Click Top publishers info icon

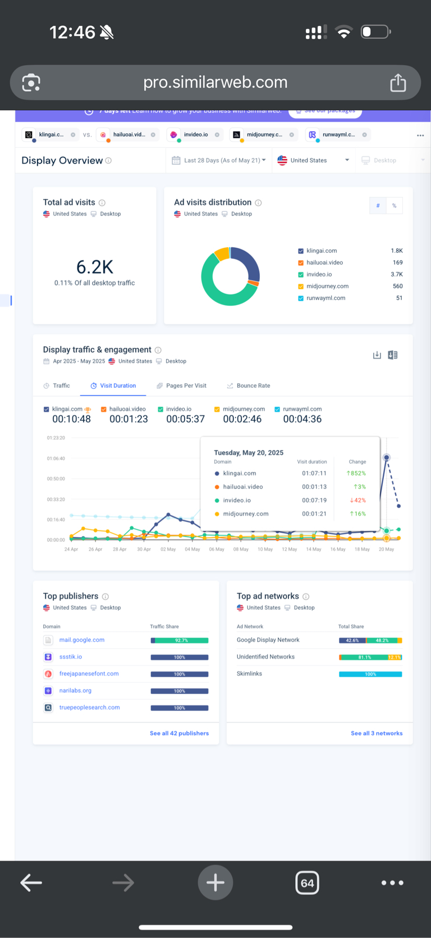click(x=106, y=597)
